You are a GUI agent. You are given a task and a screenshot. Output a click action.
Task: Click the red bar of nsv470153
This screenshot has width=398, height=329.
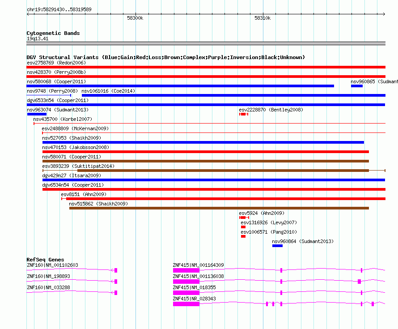coord(206,152)
